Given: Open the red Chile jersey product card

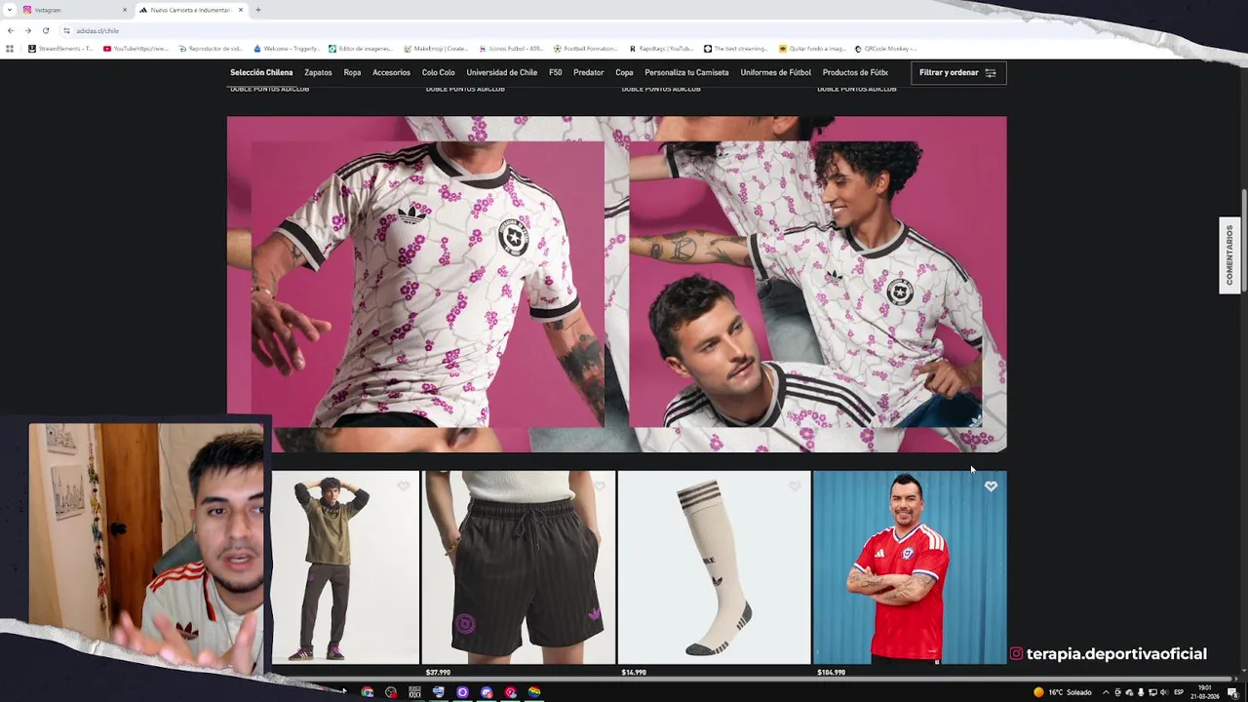Looking at the screenshot, I should pyautogui.click(x=910, y=567).
